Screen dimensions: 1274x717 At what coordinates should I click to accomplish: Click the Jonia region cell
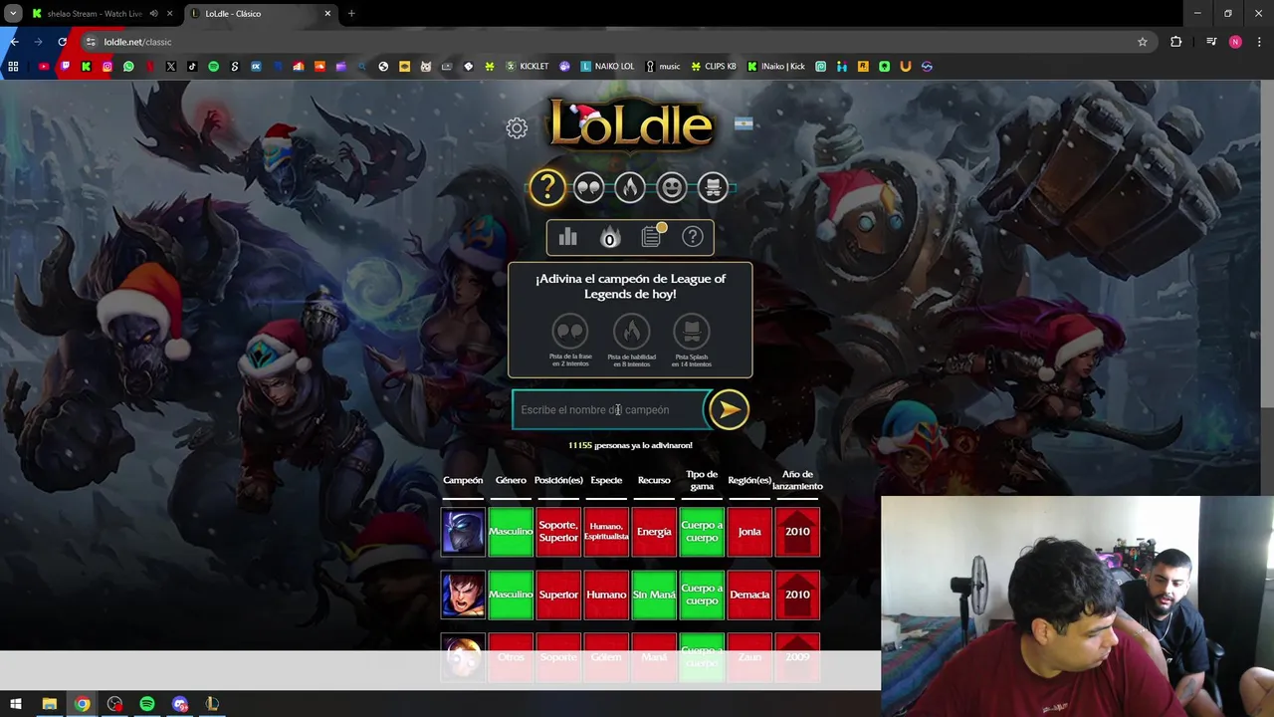tap(749, 532)
